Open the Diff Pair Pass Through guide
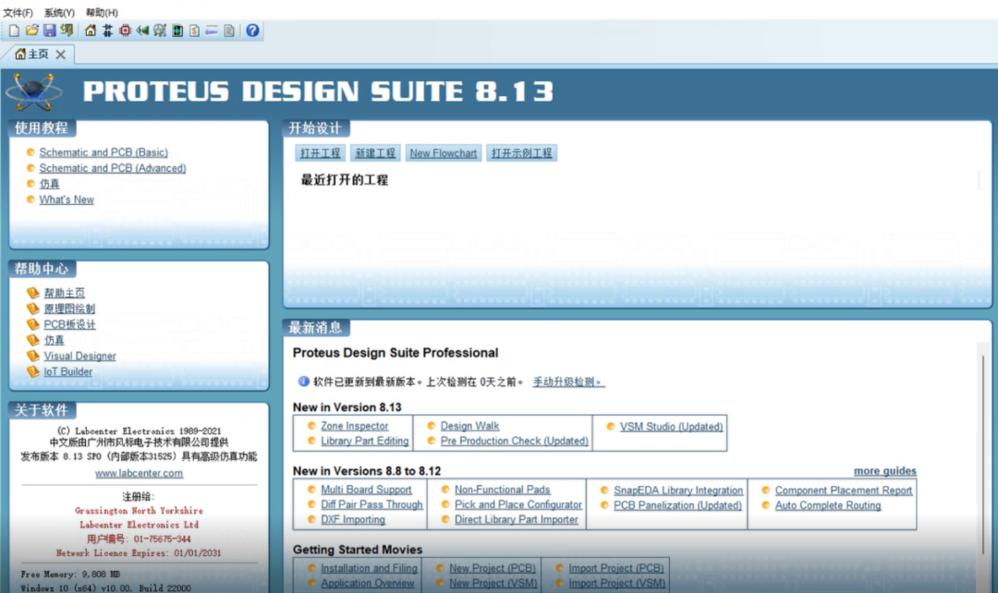Image resolution: width=998 pixels, height=593 pixels. (371, 504)
